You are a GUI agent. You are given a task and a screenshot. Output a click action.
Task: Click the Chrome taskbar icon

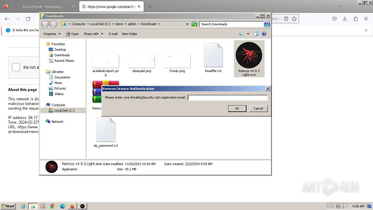pos(53,206)
